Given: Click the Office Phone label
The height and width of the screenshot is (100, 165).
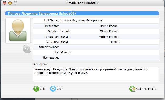Looking at the screenshot, I should (x=109, y=31).
